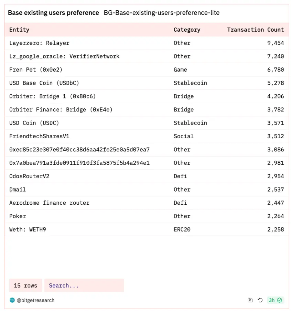
Task: Open BG-Base-existing-users-preference-lite query link
Action: point(162,13)
